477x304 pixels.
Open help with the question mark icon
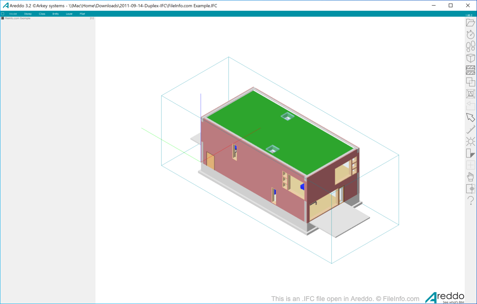[470, 201]
